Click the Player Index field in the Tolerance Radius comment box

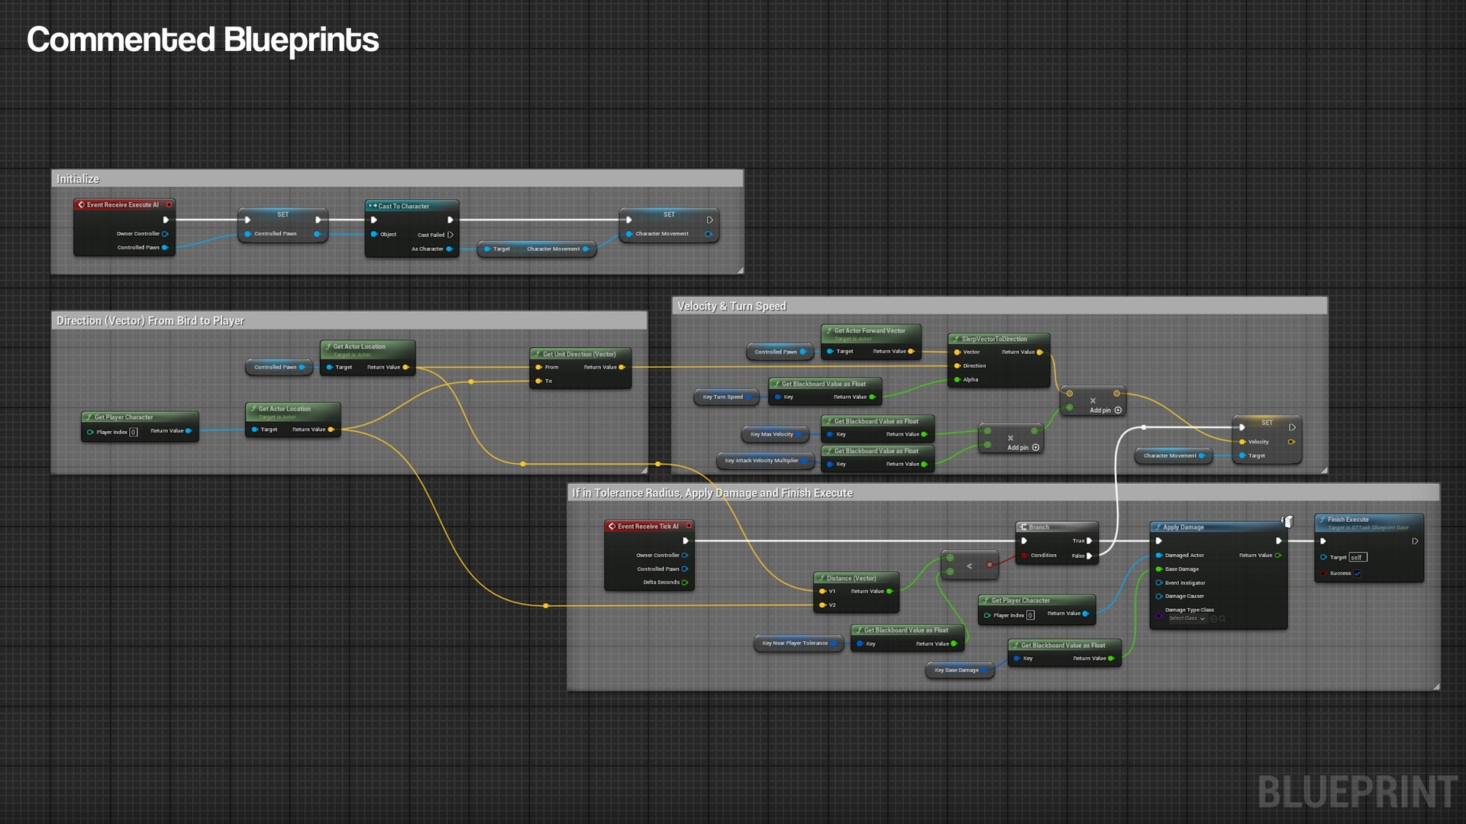pos(1031,615)
